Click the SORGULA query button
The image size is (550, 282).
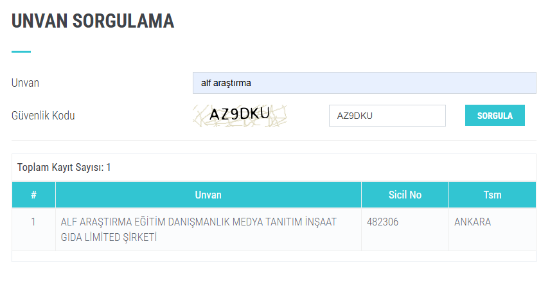coord(495,116)
